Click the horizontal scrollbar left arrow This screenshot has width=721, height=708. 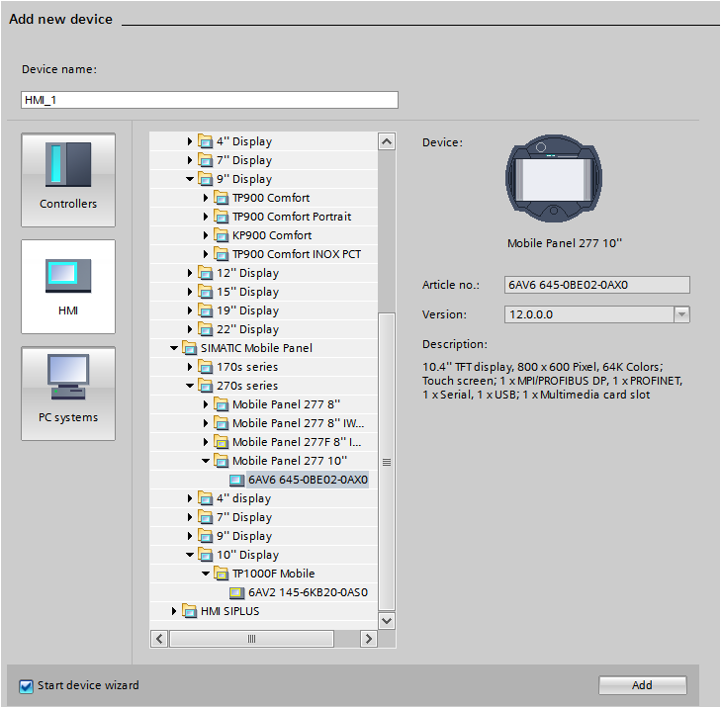pyautogui.click(x=159, y=639)
